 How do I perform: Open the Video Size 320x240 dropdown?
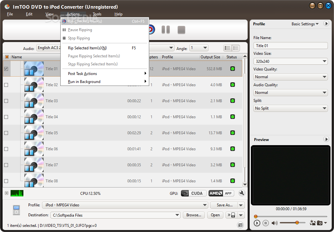click(x=291, y=61)
